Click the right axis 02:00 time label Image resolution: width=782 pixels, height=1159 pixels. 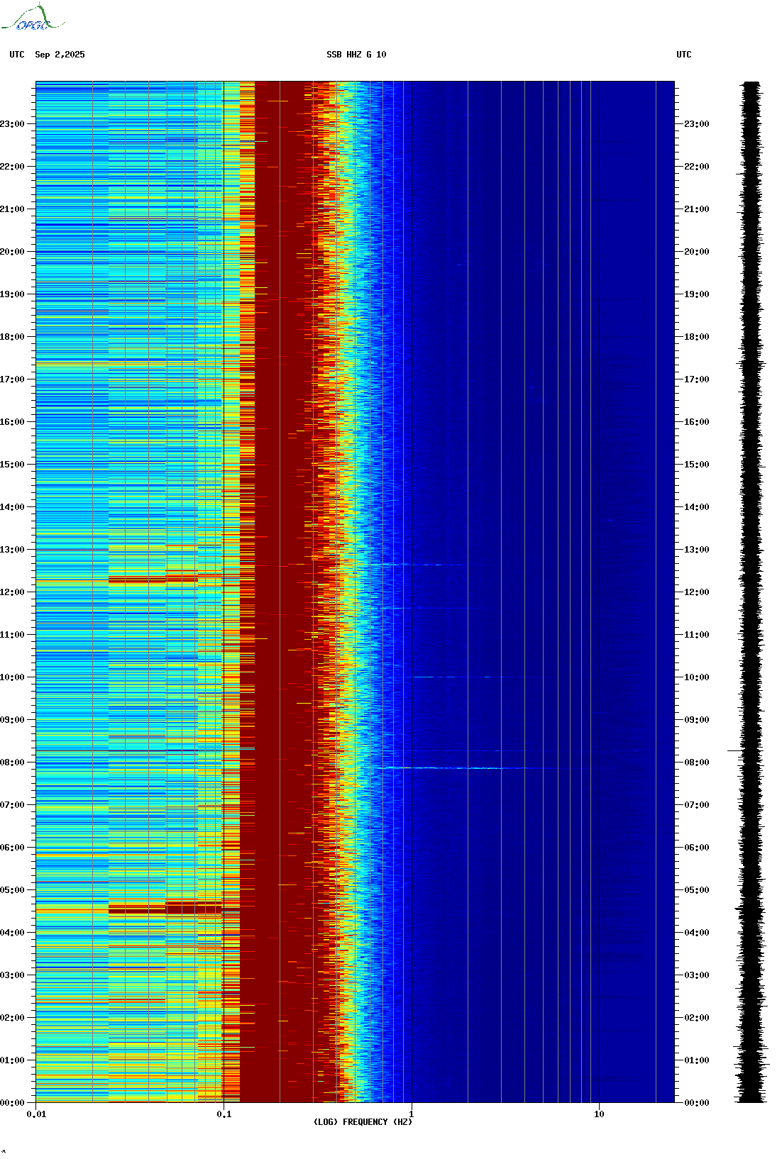[x=697, y=1018]
